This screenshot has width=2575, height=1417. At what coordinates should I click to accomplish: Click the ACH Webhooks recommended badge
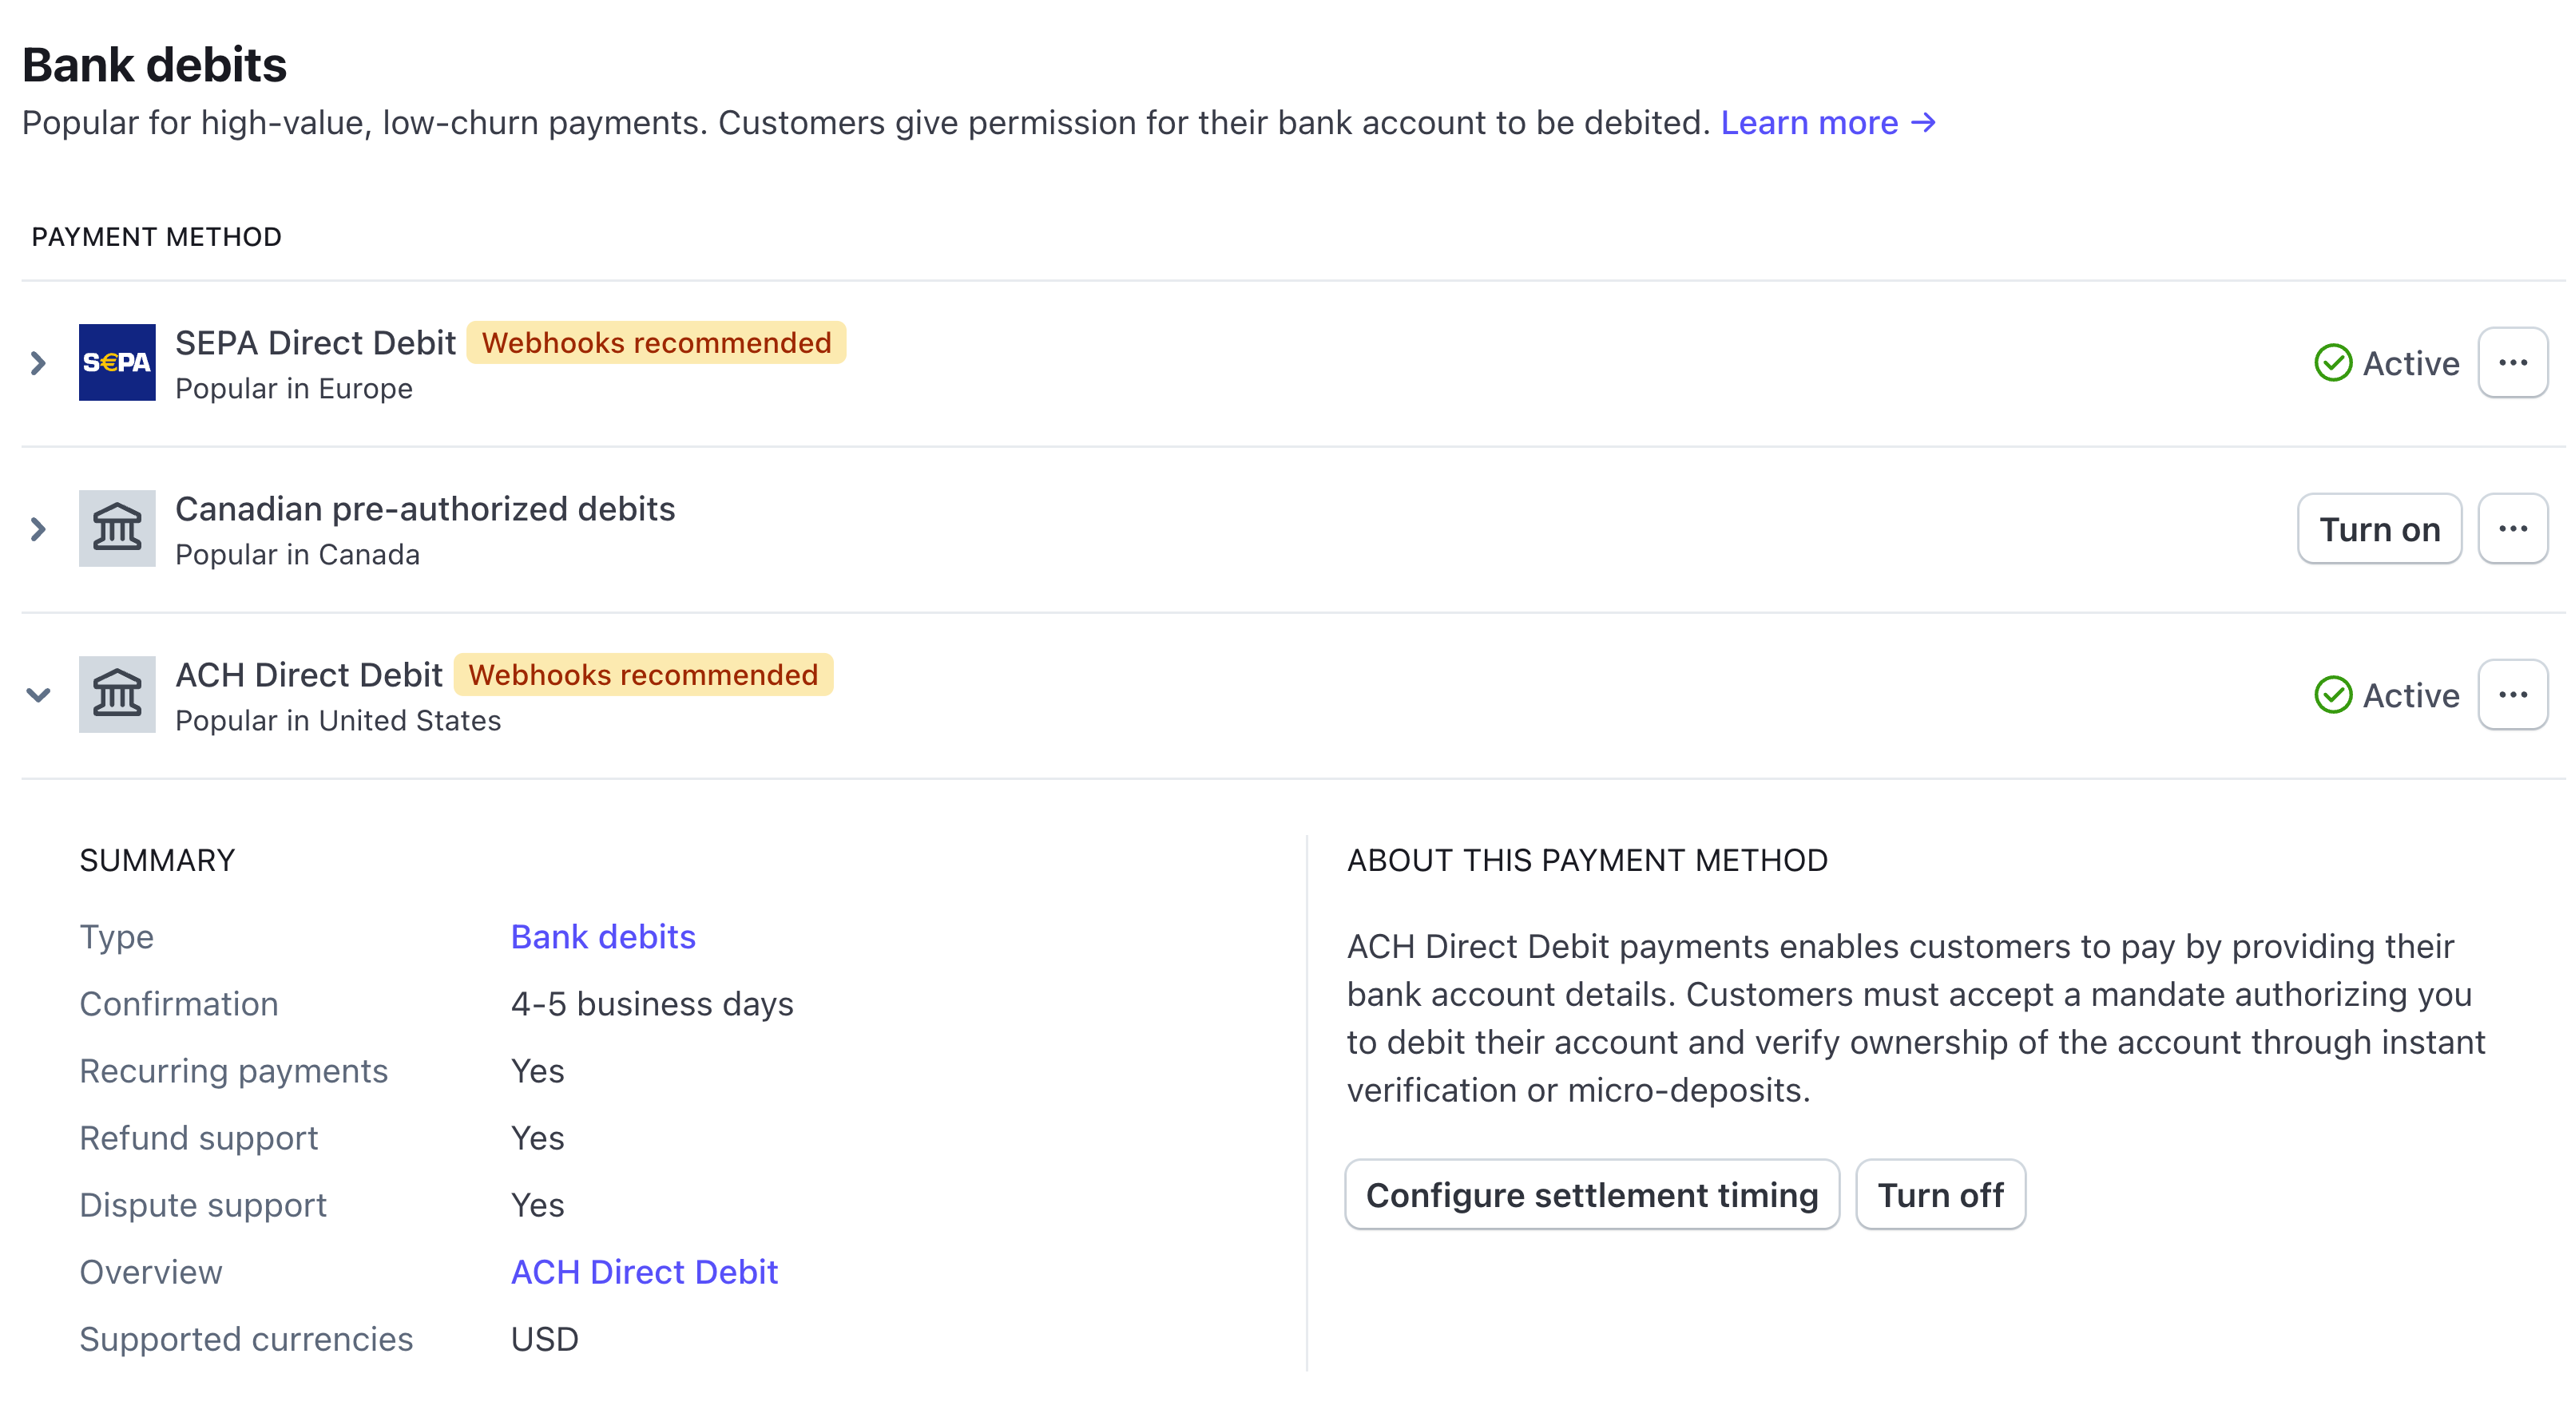click(643, 675)
